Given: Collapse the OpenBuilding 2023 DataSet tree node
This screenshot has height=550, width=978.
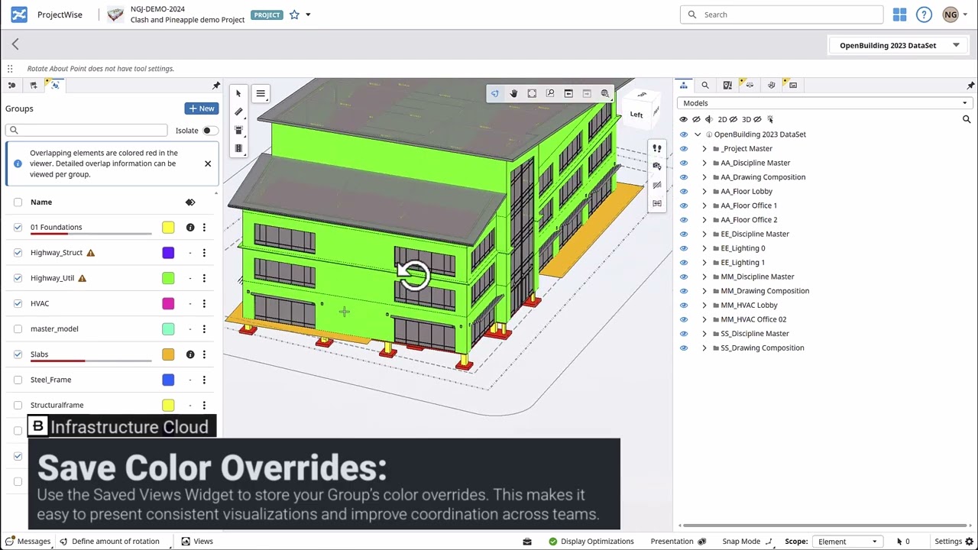Looking at the screenshot, I should (698, 134).
